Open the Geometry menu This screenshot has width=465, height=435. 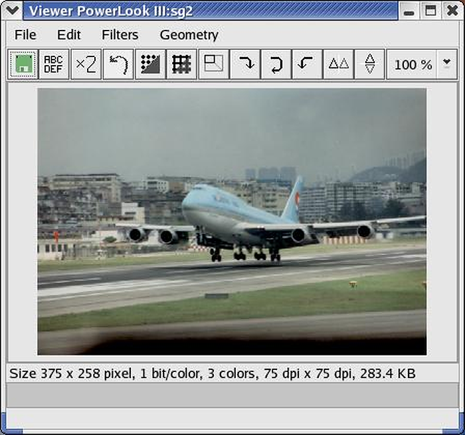pos(189,35)
